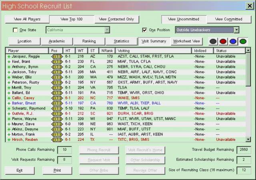Viewport: 256px width, 180px height.
Task: Click the View All Players button
Action: pyautogui.click(x=27, y=19)
